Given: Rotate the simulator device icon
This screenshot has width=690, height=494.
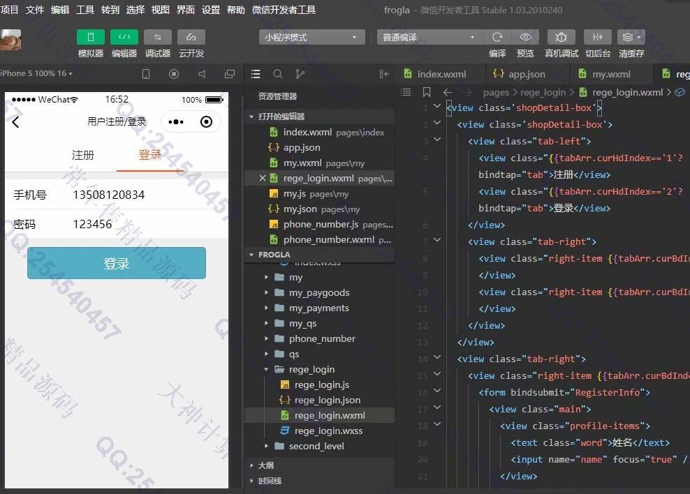Looking at the screenshot, I should pyautogui.click(x=146, y=74).
